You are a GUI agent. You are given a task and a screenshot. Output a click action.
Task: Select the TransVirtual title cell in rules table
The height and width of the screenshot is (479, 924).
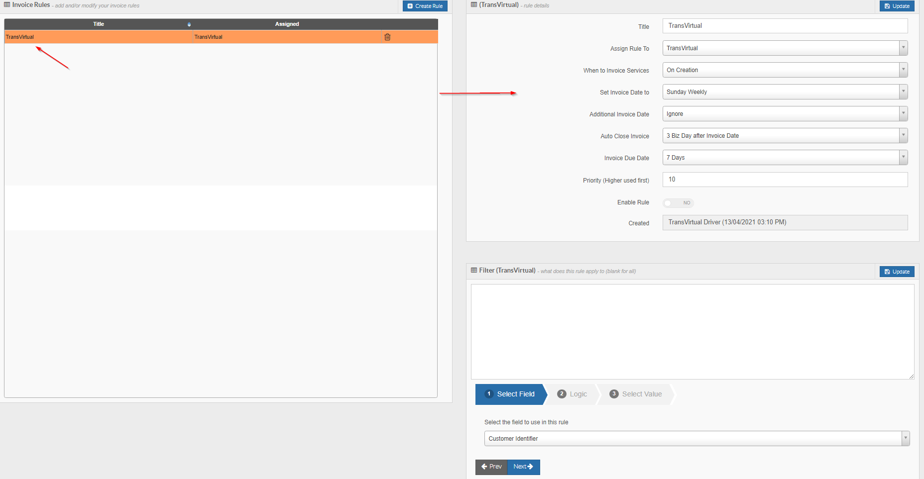pos(99,37)
